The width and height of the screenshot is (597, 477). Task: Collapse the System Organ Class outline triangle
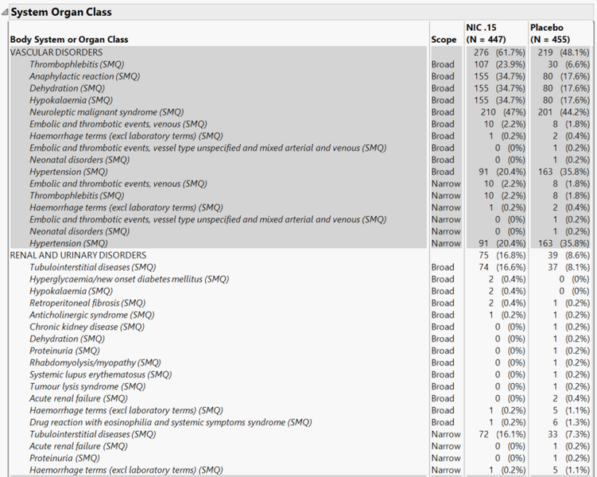pos(6,13)
